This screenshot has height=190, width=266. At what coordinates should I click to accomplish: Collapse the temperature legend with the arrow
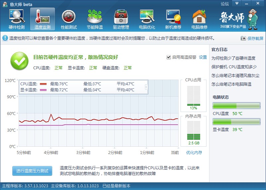coord(146,87)
